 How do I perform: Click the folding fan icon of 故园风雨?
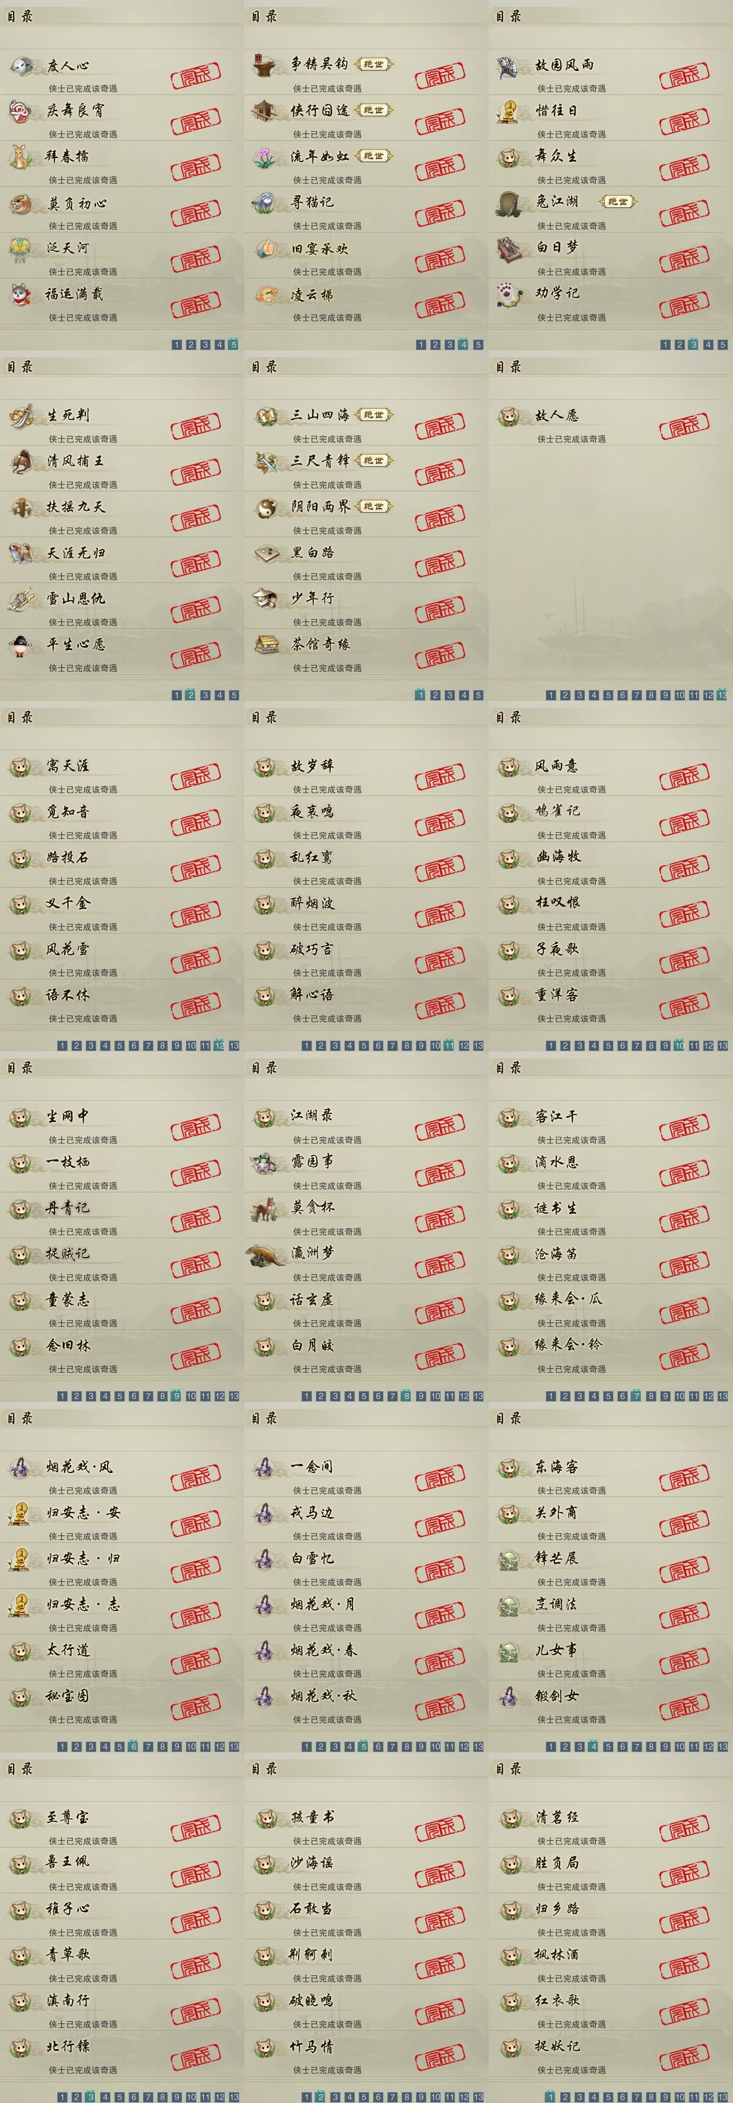509,66
